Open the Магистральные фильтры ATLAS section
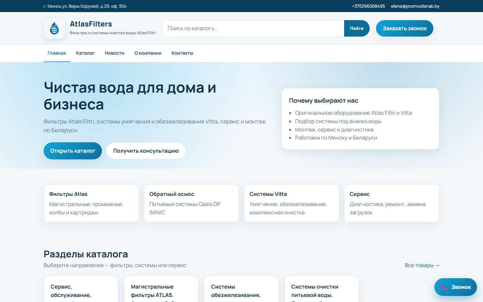Image resolution: width=483 pixels, height=302 pixels. pyautogui.click(x=161, y=289)
